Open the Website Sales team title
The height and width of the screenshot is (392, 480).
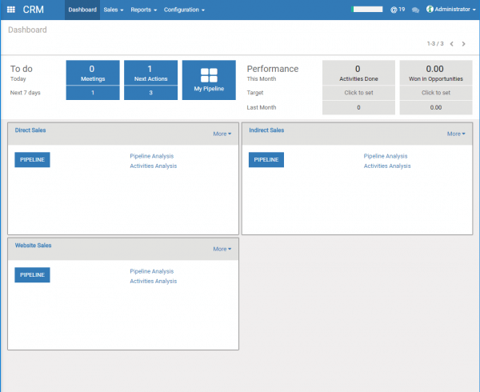click(33, 246)
